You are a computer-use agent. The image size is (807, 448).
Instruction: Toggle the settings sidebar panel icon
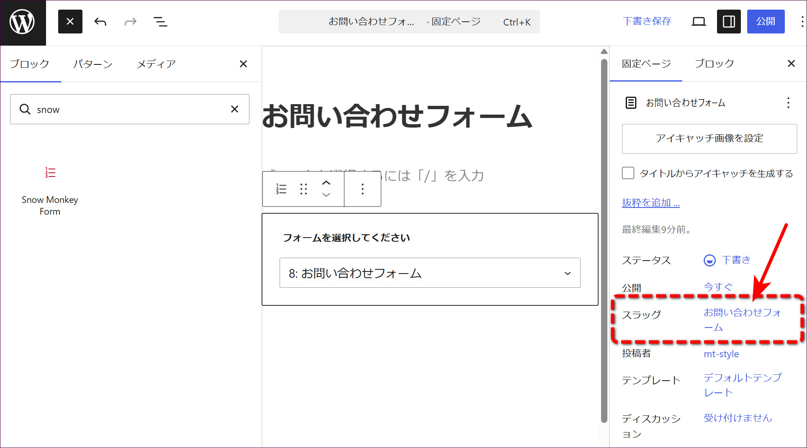pyautogui.click(x=729, y=22)
